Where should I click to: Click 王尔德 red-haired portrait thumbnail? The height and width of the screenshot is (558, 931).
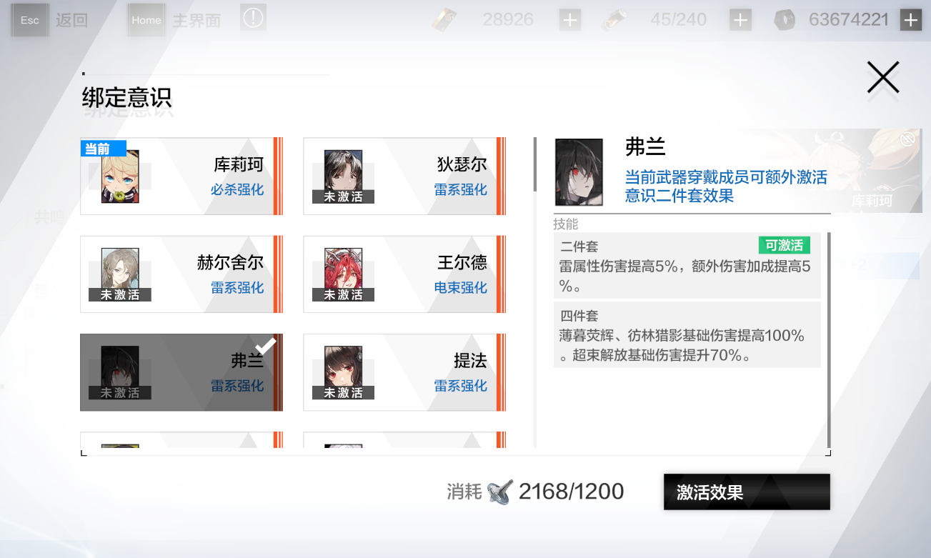[343, 275]
